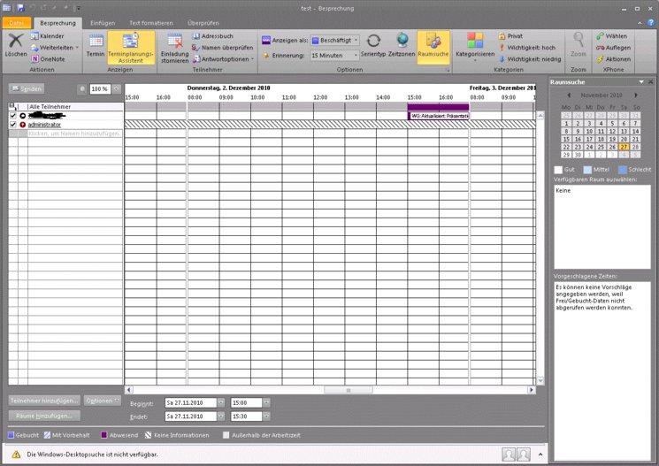Open Outlook help question mark
The height and width of the screenshot is (466, 659).
click(x=651, y=23)
